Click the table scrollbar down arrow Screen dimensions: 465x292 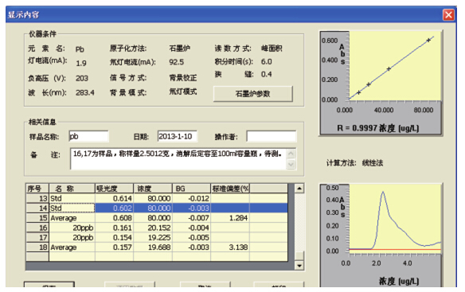[x=299, y=265]
